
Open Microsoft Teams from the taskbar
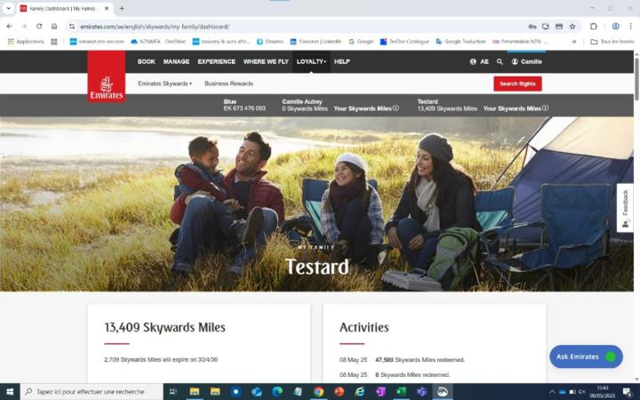[x=421, y=392]
